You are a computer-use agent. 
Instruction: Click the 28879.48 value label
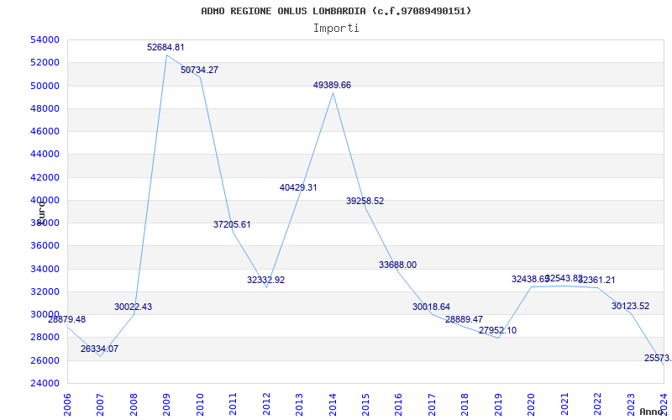click(67, 320)
